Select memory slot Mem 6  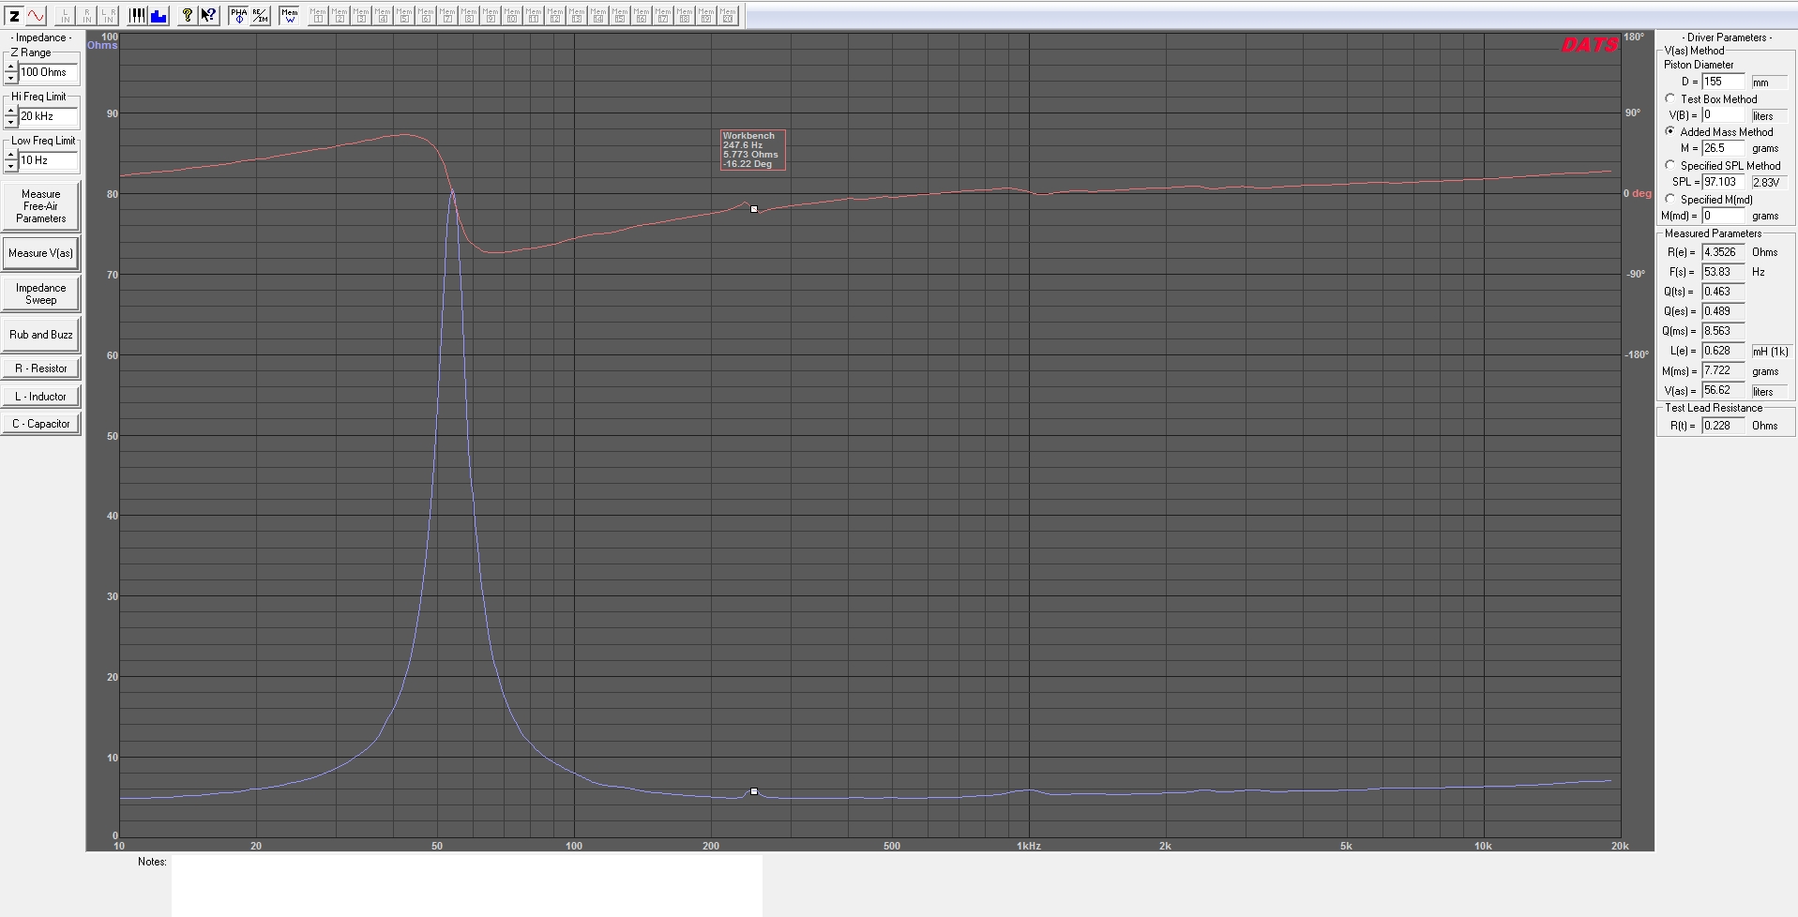tap(426, 15)
